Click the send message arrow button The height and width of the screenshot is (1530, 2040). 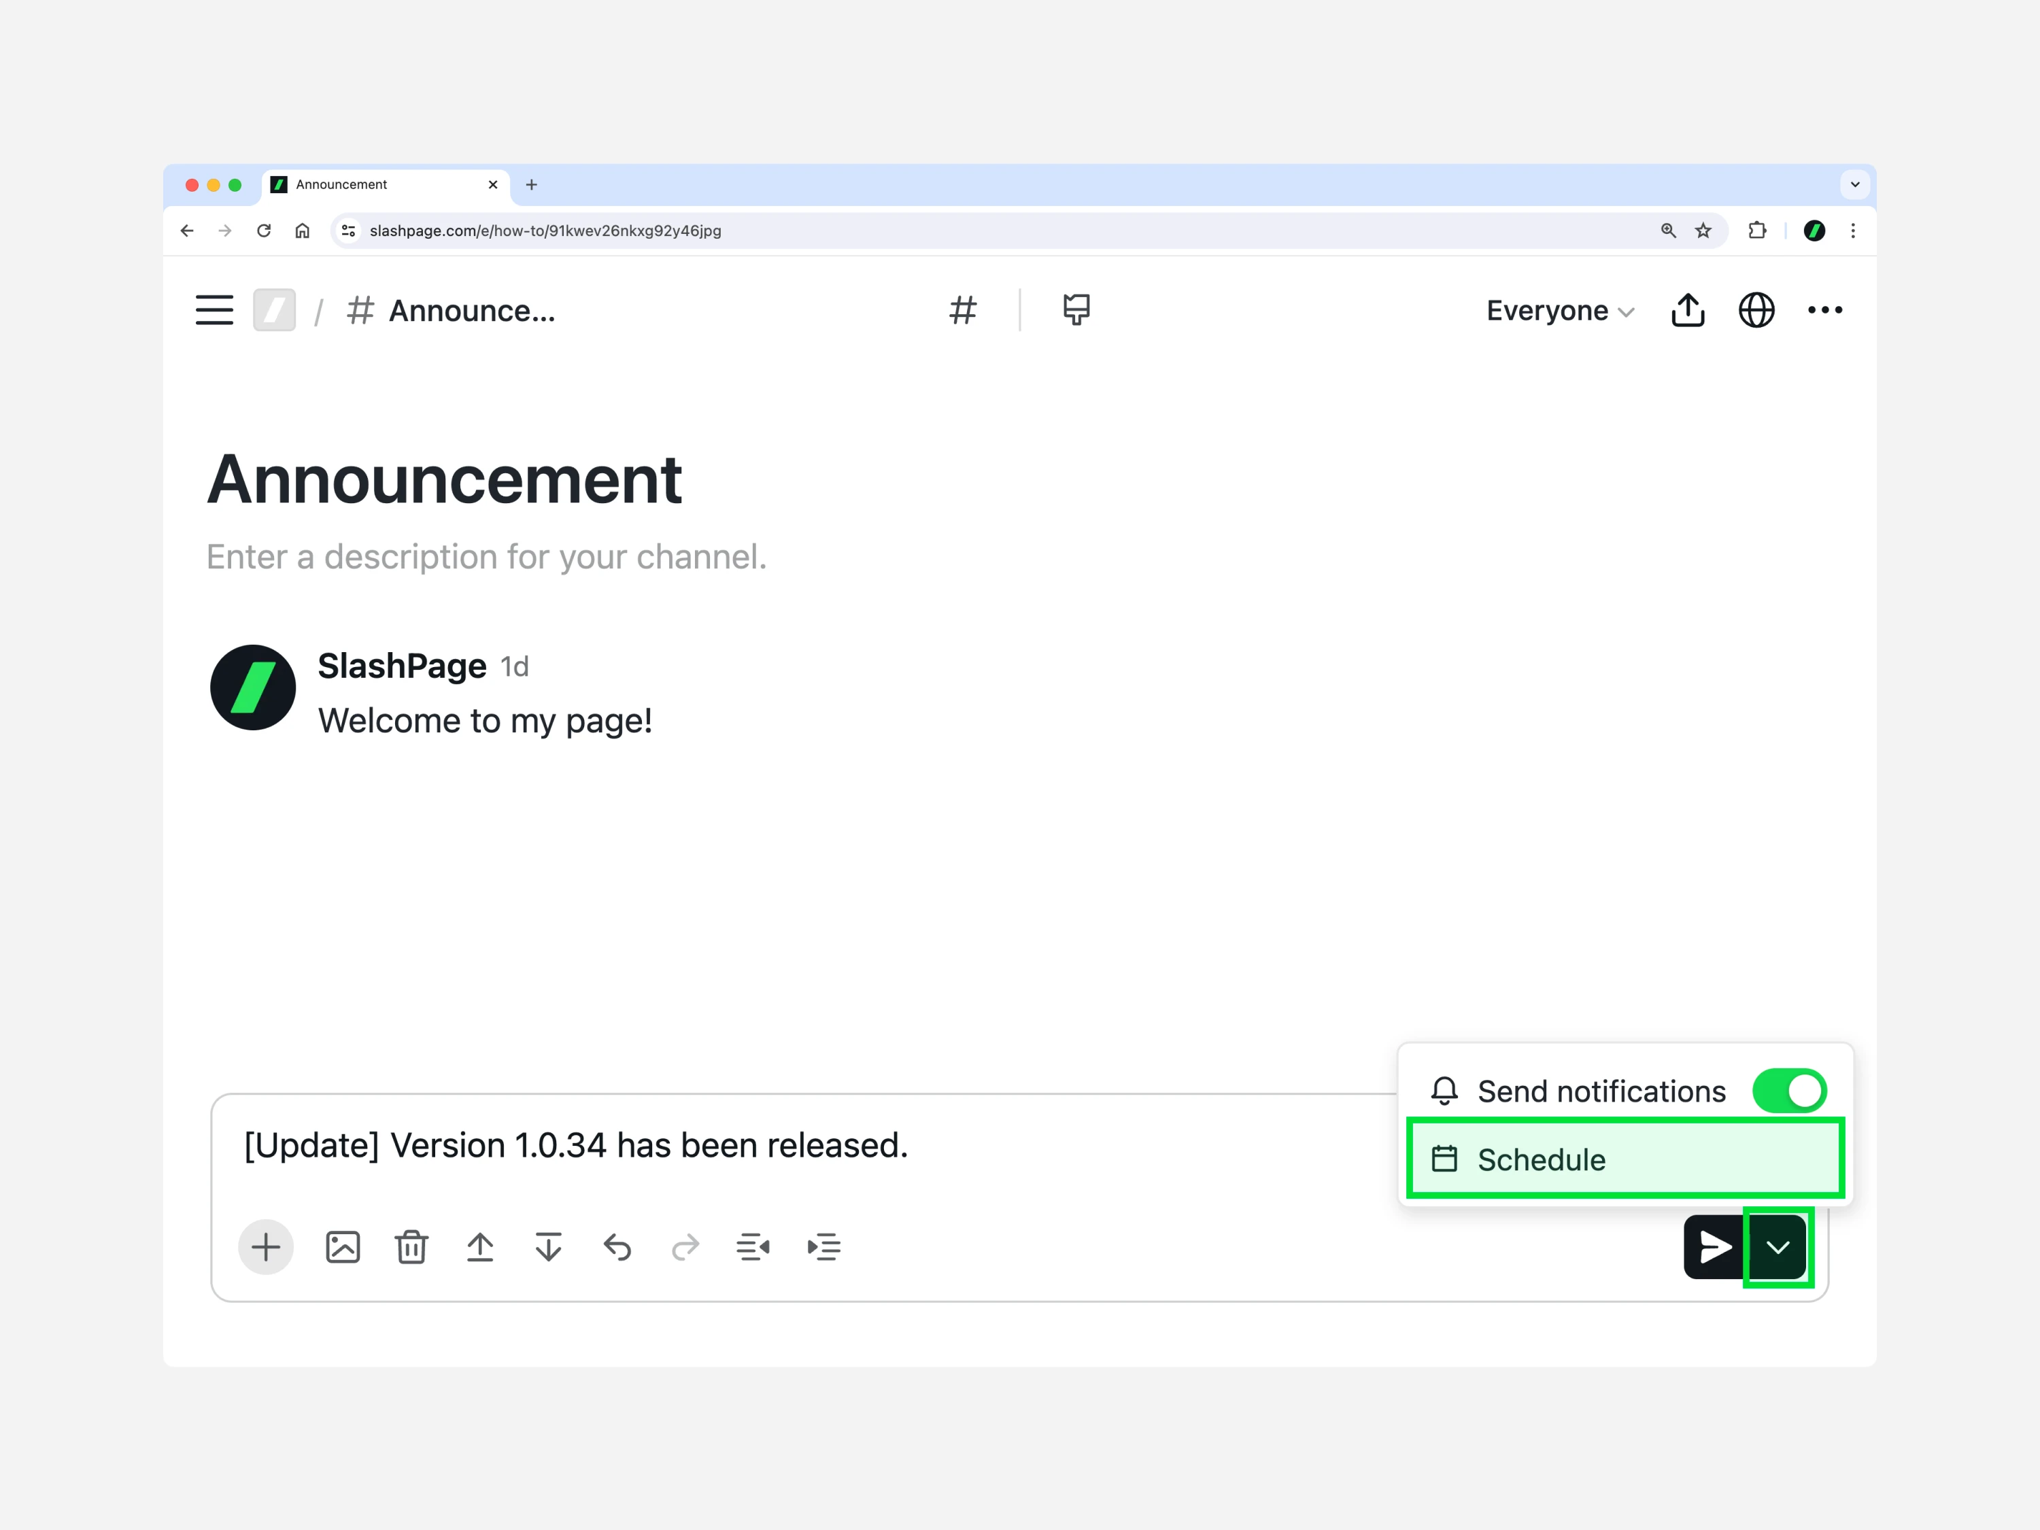point(1714,1247)
